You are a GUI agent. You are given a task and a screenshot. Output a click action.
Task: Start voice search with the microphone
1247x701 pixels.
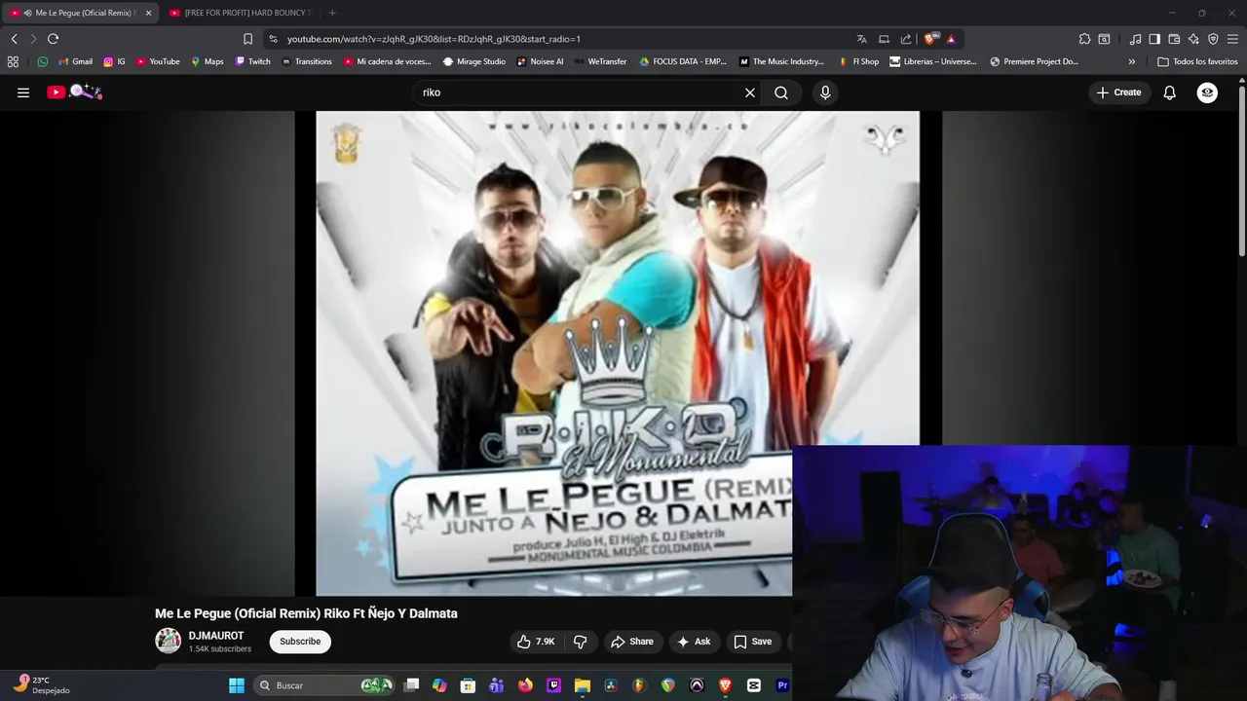(x=825, y=92)
